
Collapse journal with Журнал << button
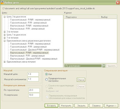click(x=111, y=106)
